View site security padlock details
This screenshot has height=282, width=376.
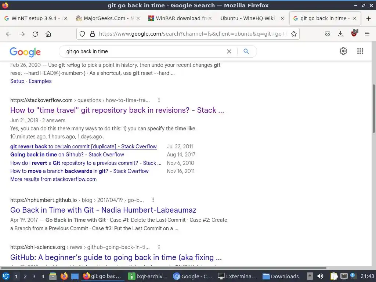click(x=93, y=34)
